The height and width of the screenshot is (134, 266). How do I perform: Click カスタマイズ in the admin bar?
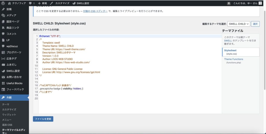point(62,3)
